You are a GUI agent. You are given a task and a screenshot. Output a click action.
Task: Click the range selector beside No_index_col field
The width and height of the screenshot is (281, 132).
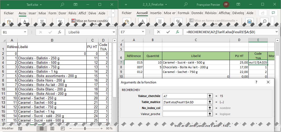pyautogui.click(x=210, y=108)
